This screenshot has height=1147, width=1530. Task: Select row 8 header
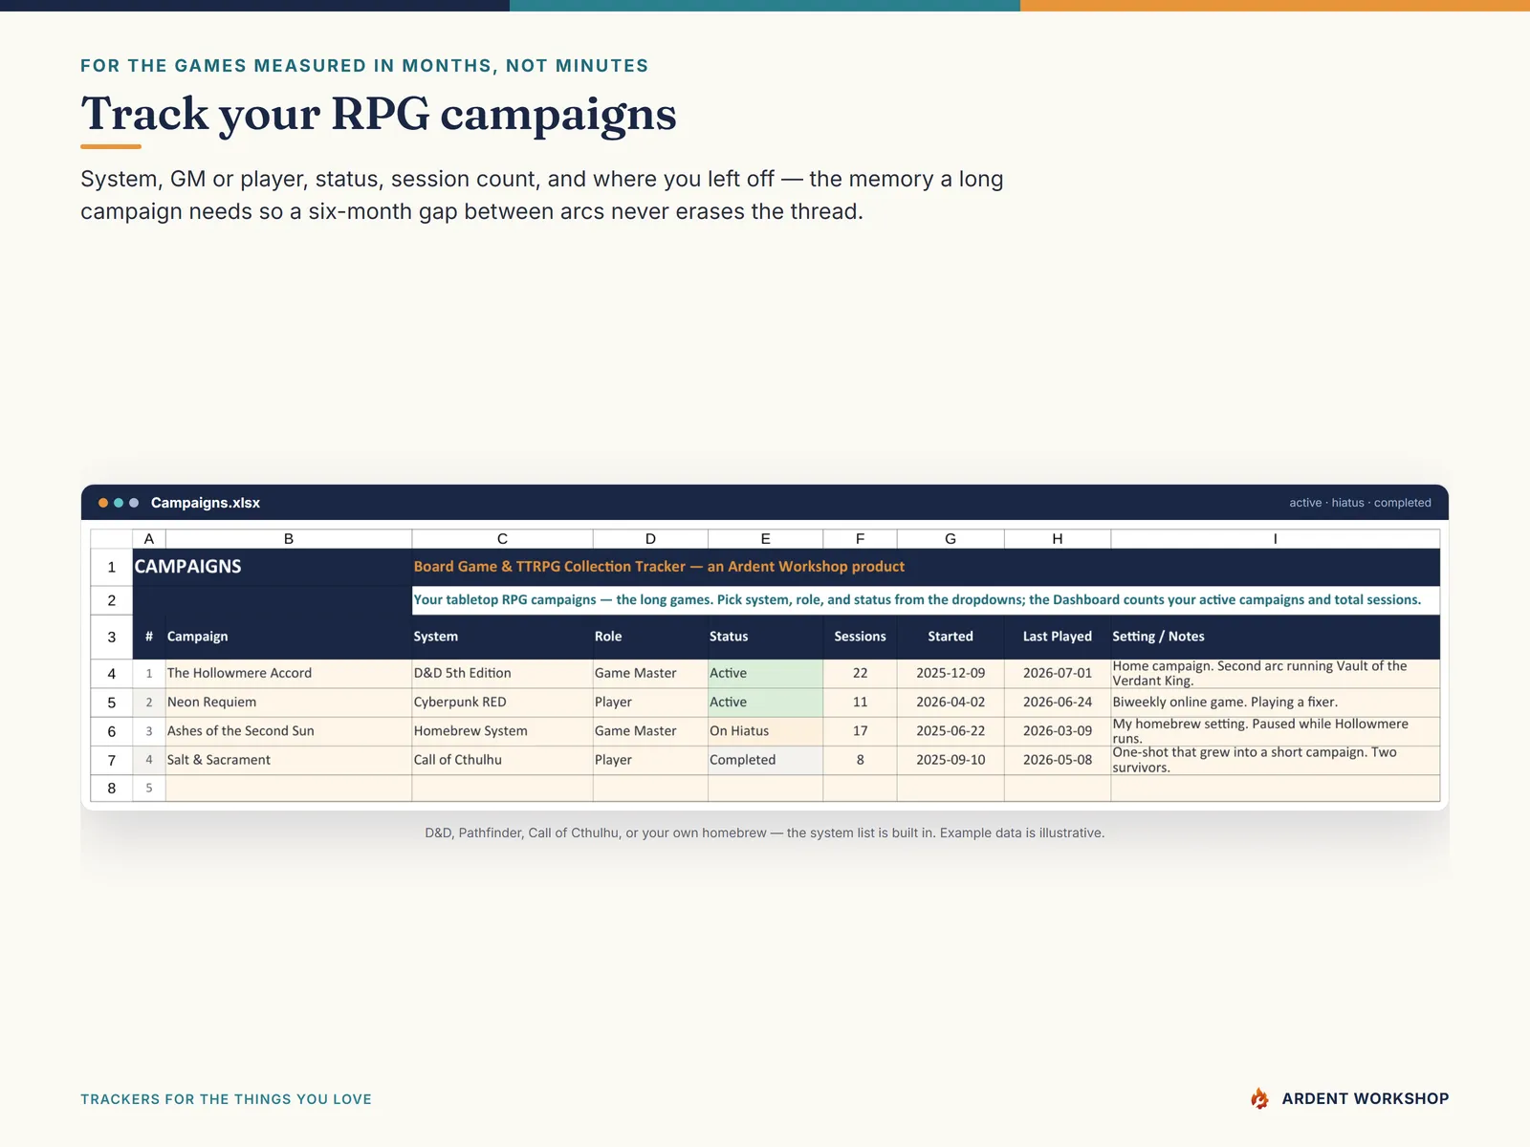tap(112, 789)
